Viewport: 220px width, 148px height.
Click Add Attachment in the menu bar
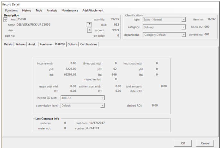point(93,10)
